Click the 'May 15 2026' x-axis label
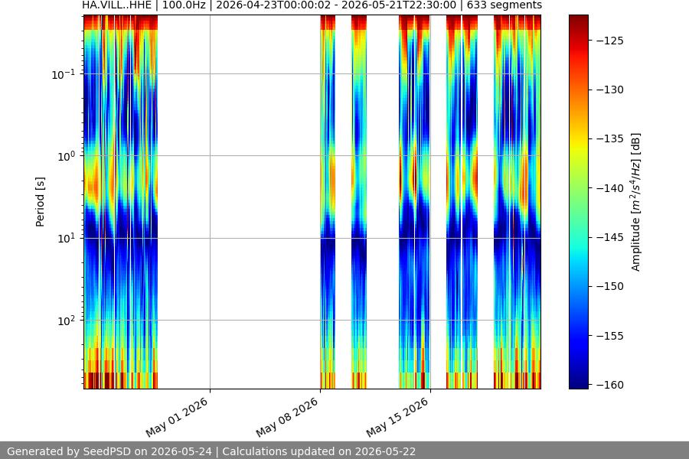The height and width of the screenshot is (459, 689). (397, 418)
